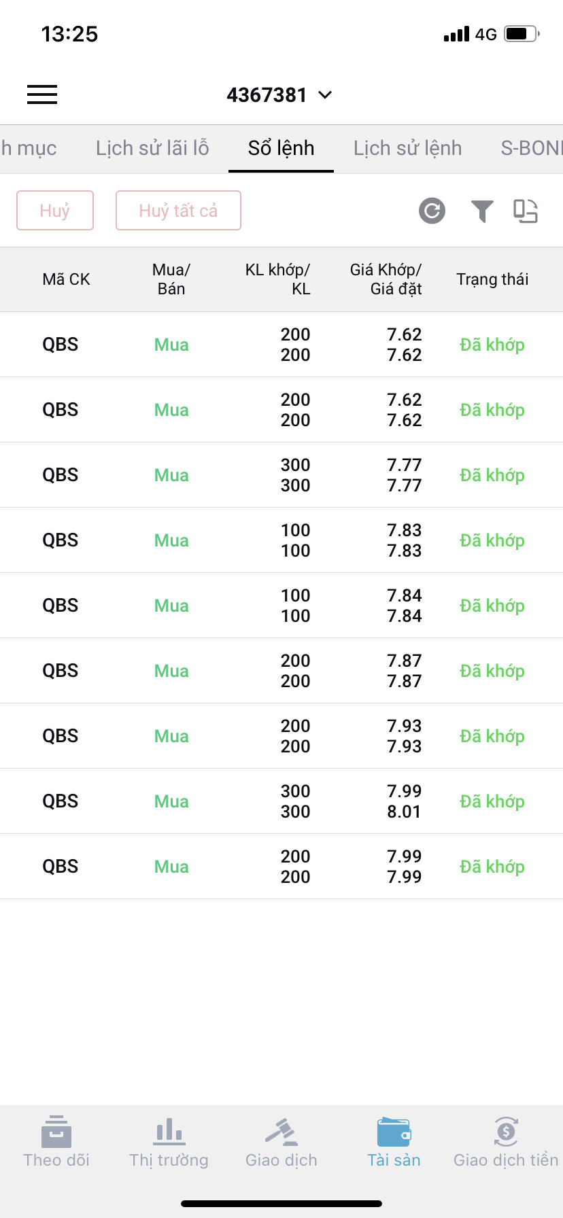This screenshot has width=563, height=1218.
Task: Select the QBS order at 7.83
Action: 281,540
